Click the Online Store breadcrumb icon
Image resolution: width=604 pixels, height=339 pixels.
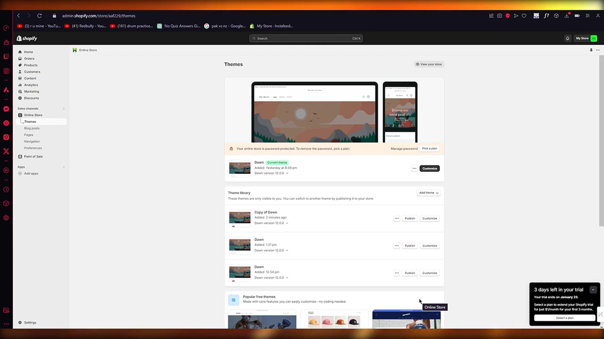[x=75, y=50]
